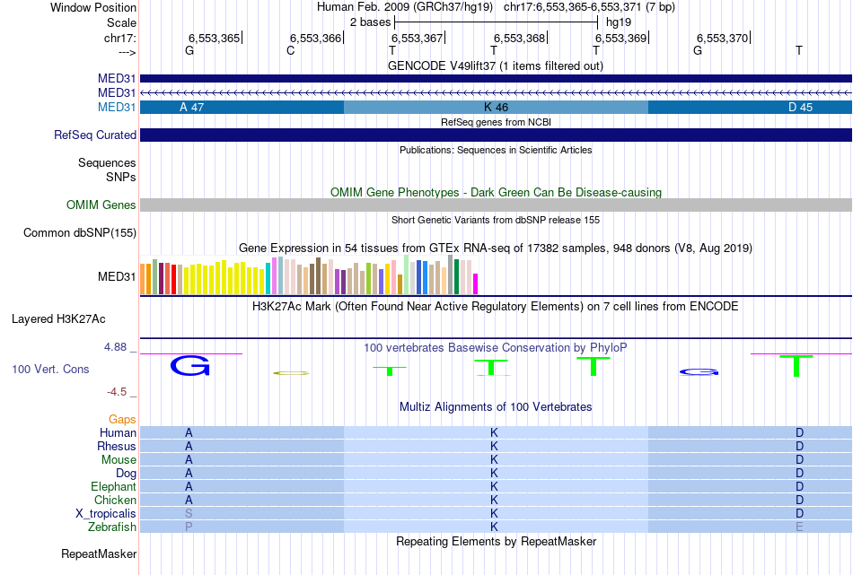Click the Scale track label
Image resolution: width=853 pixels, height=575 pixels.
(121, 22)
